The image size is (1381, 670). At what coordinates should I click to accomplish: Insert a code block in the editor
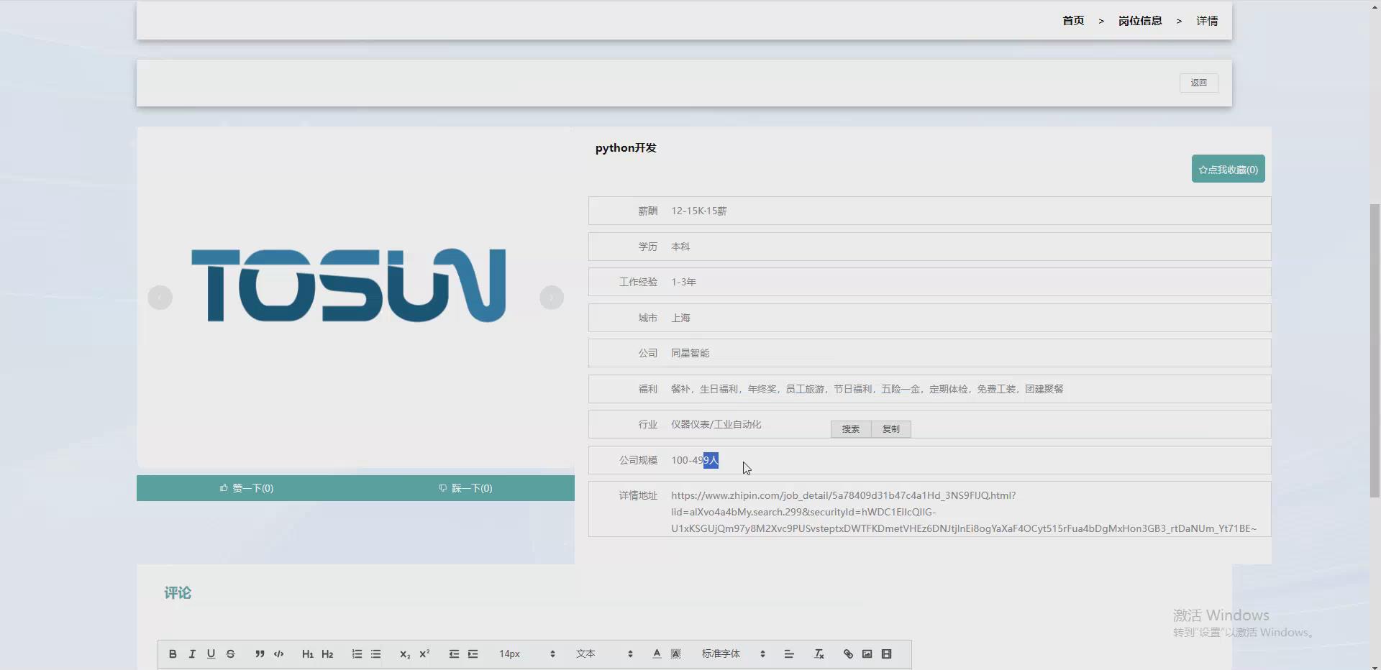click(x=279, y=654)
